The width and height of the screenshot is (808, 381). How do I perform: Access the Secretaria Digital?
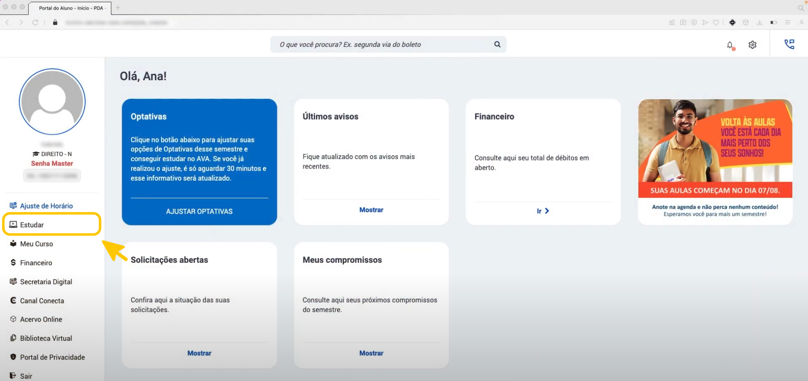46,282
